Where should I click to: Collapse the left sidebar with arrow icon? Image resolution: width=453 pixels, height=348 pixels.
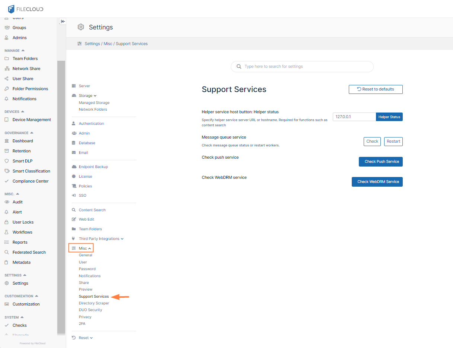(63, 22)
